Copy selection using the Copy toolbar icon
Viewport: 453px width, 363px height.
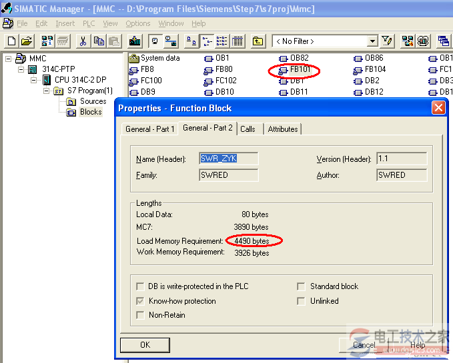pyautogui.click(x=99, y=41)
